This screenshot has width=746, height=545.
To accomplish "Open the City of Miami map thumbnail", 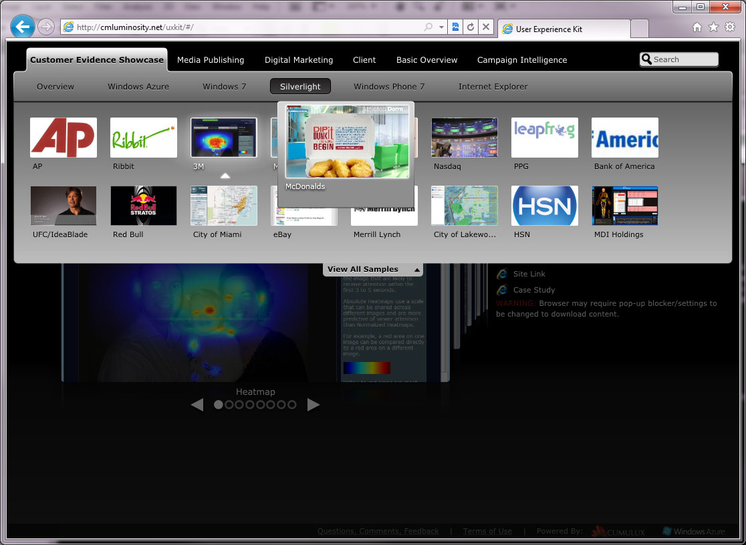I will (x=224, y=206).
